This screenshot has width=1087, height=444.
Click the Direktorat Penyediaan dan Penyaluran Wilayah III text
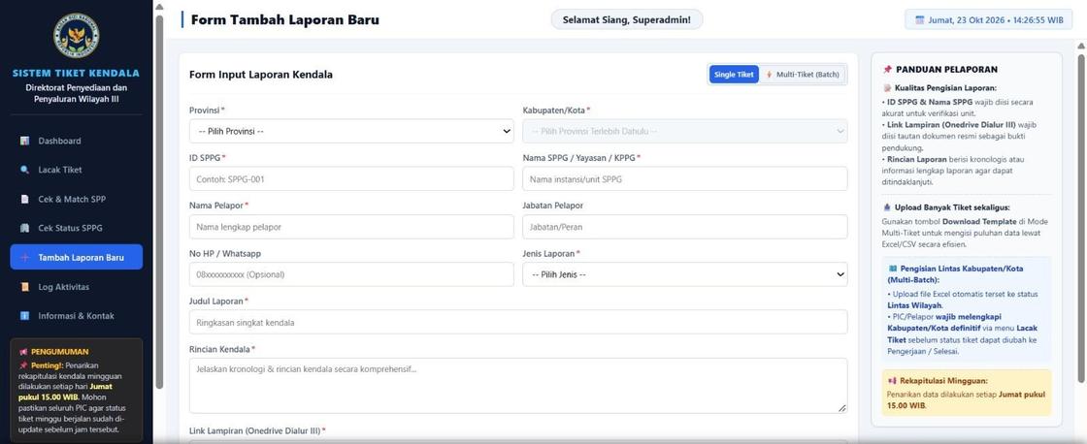click(77, 93)
